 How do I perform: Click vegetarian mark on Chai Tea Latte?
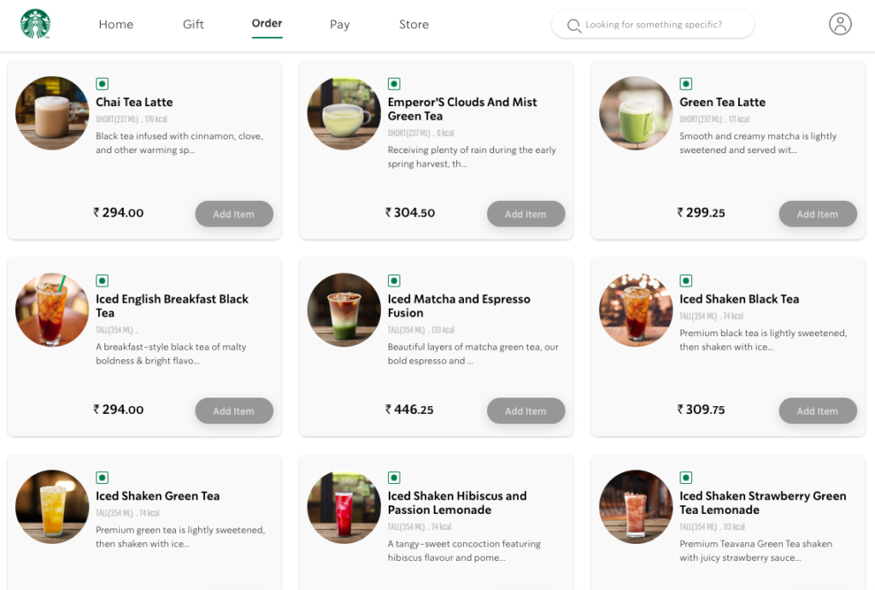(x=102, y=84)
